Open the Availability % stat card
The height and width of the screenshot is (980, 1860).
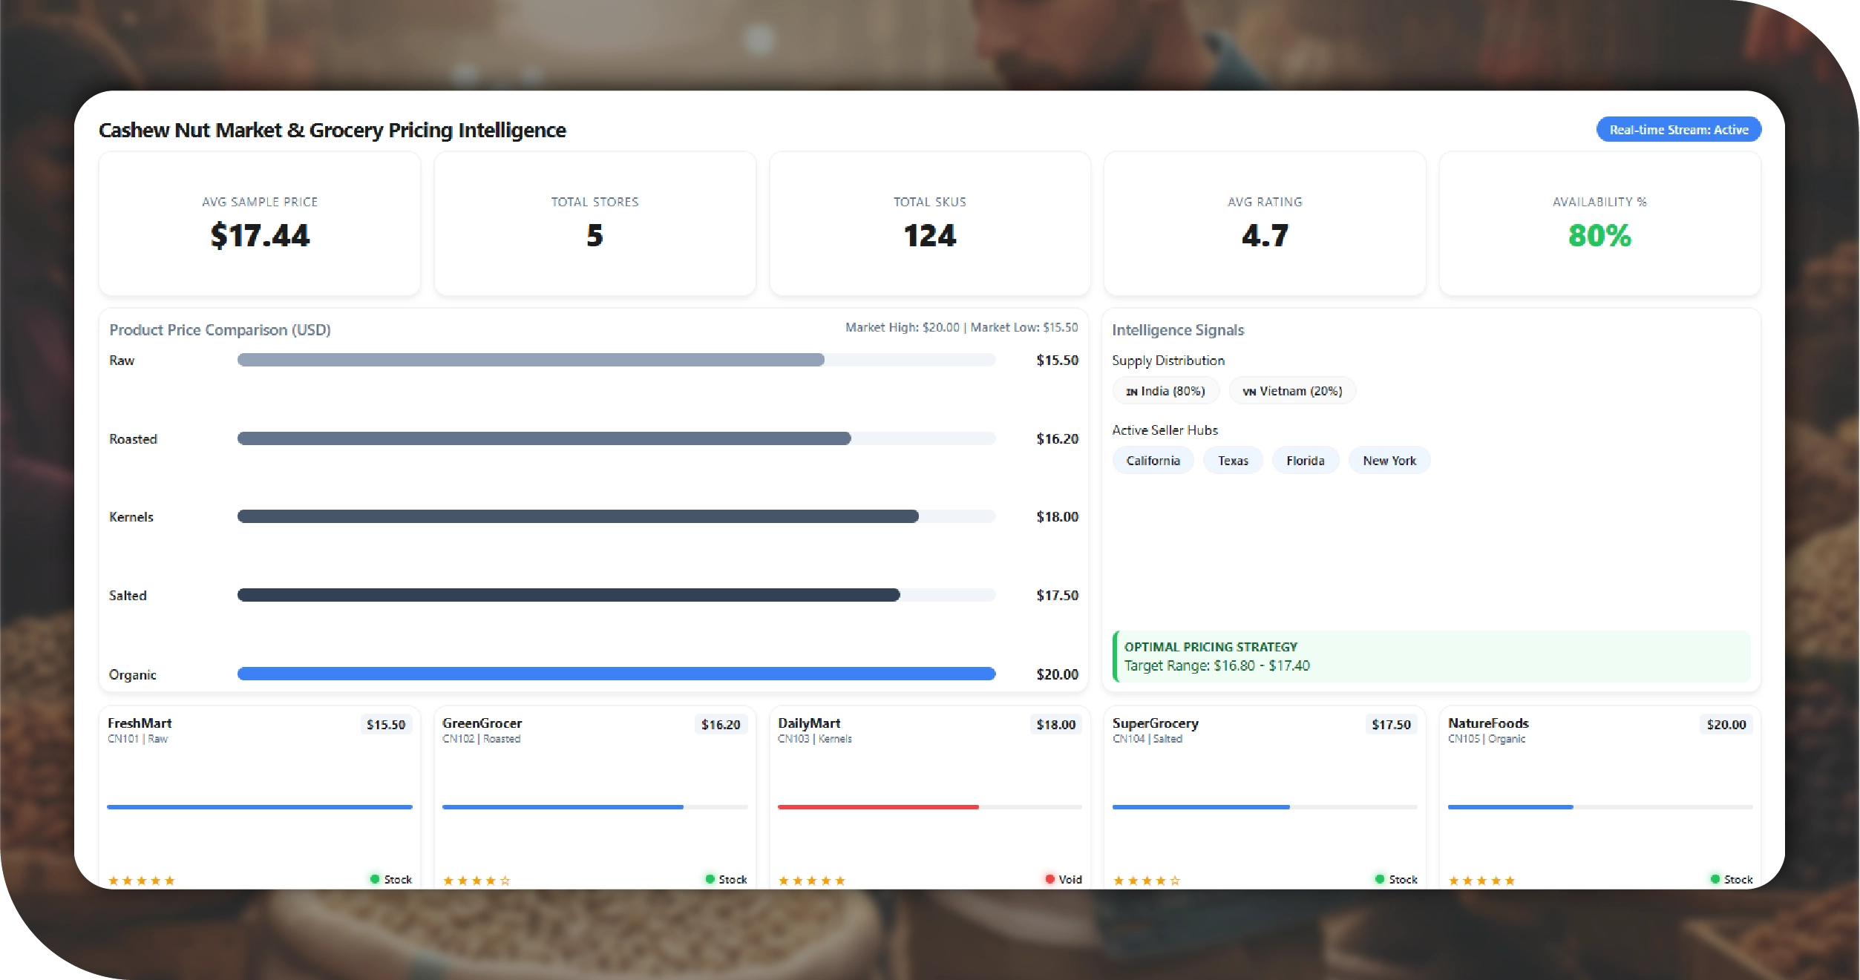[x=1599, y=223]
